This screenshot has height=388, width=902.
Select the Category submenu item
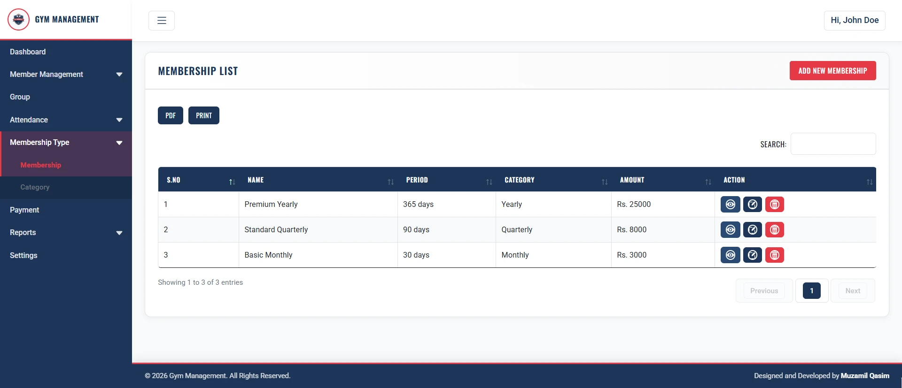[x=66, y=187]
